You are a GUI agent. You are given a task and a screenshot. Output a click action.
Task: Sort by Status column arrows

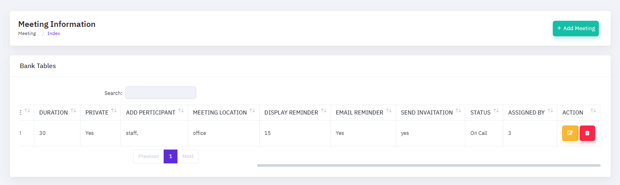pos(496,111)
